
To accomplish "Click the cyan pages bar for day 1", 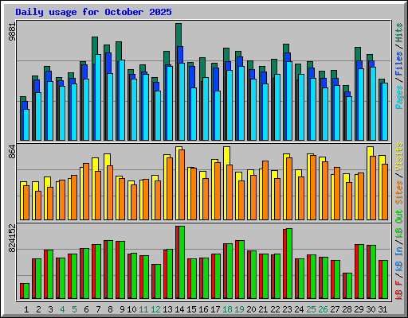I will (26, 125).
